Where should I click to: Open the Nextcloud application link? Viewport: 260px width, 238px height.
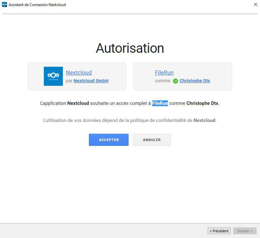pyautogui.click(x=79, y=72)
